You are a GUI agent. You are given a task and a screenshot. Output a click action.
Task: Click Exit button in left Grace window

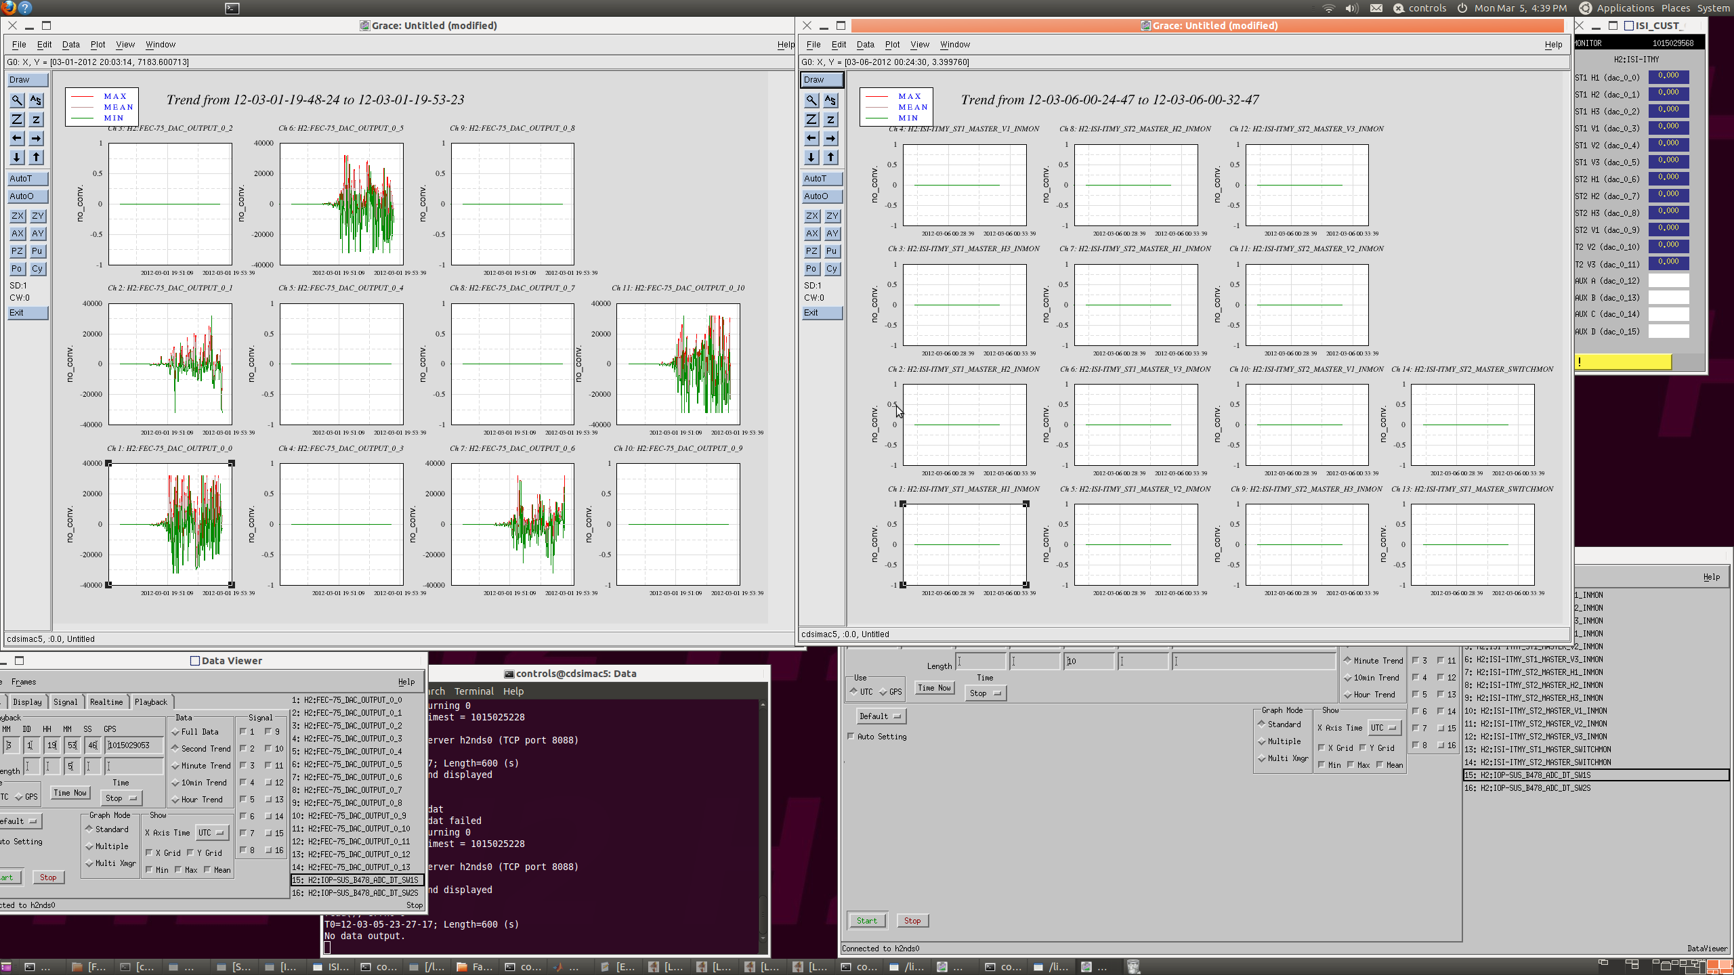(28, 313)
